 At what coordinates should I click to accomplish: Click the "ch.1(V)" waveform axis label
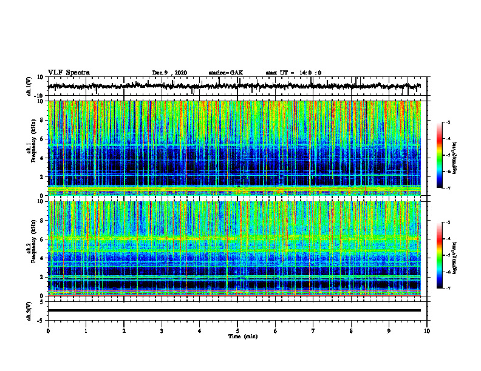click(29, 86)
